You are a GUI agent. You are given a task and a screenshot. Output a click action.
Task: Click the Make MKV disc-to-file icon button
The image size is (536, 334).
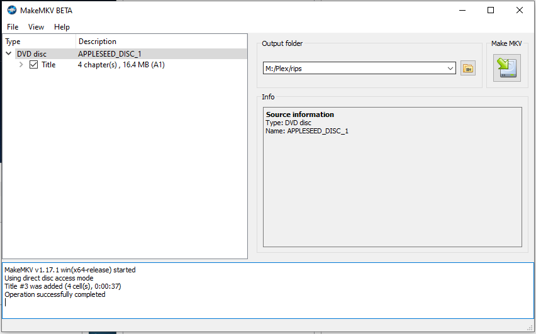tap(506, 68)
